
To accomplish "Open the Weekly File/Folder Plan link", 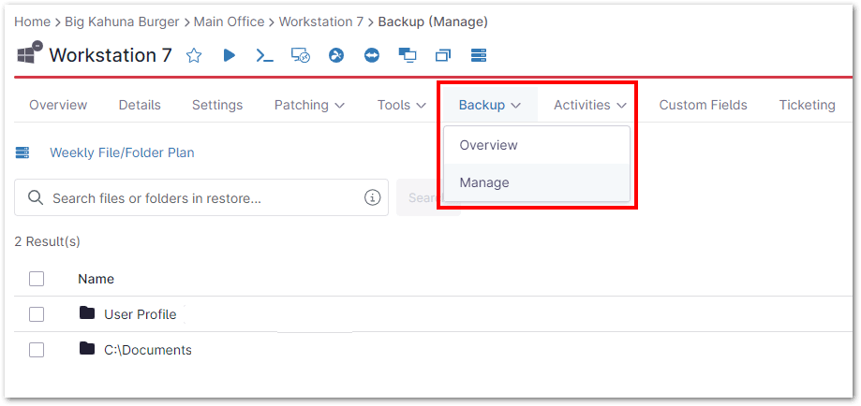I will point(122,152).
